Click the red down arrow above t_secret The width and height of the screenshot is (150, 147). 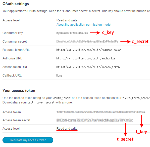(125, 129)
